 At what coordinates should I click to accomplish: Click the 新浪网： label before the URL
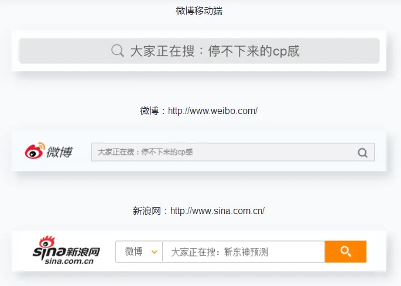(151, 211)
